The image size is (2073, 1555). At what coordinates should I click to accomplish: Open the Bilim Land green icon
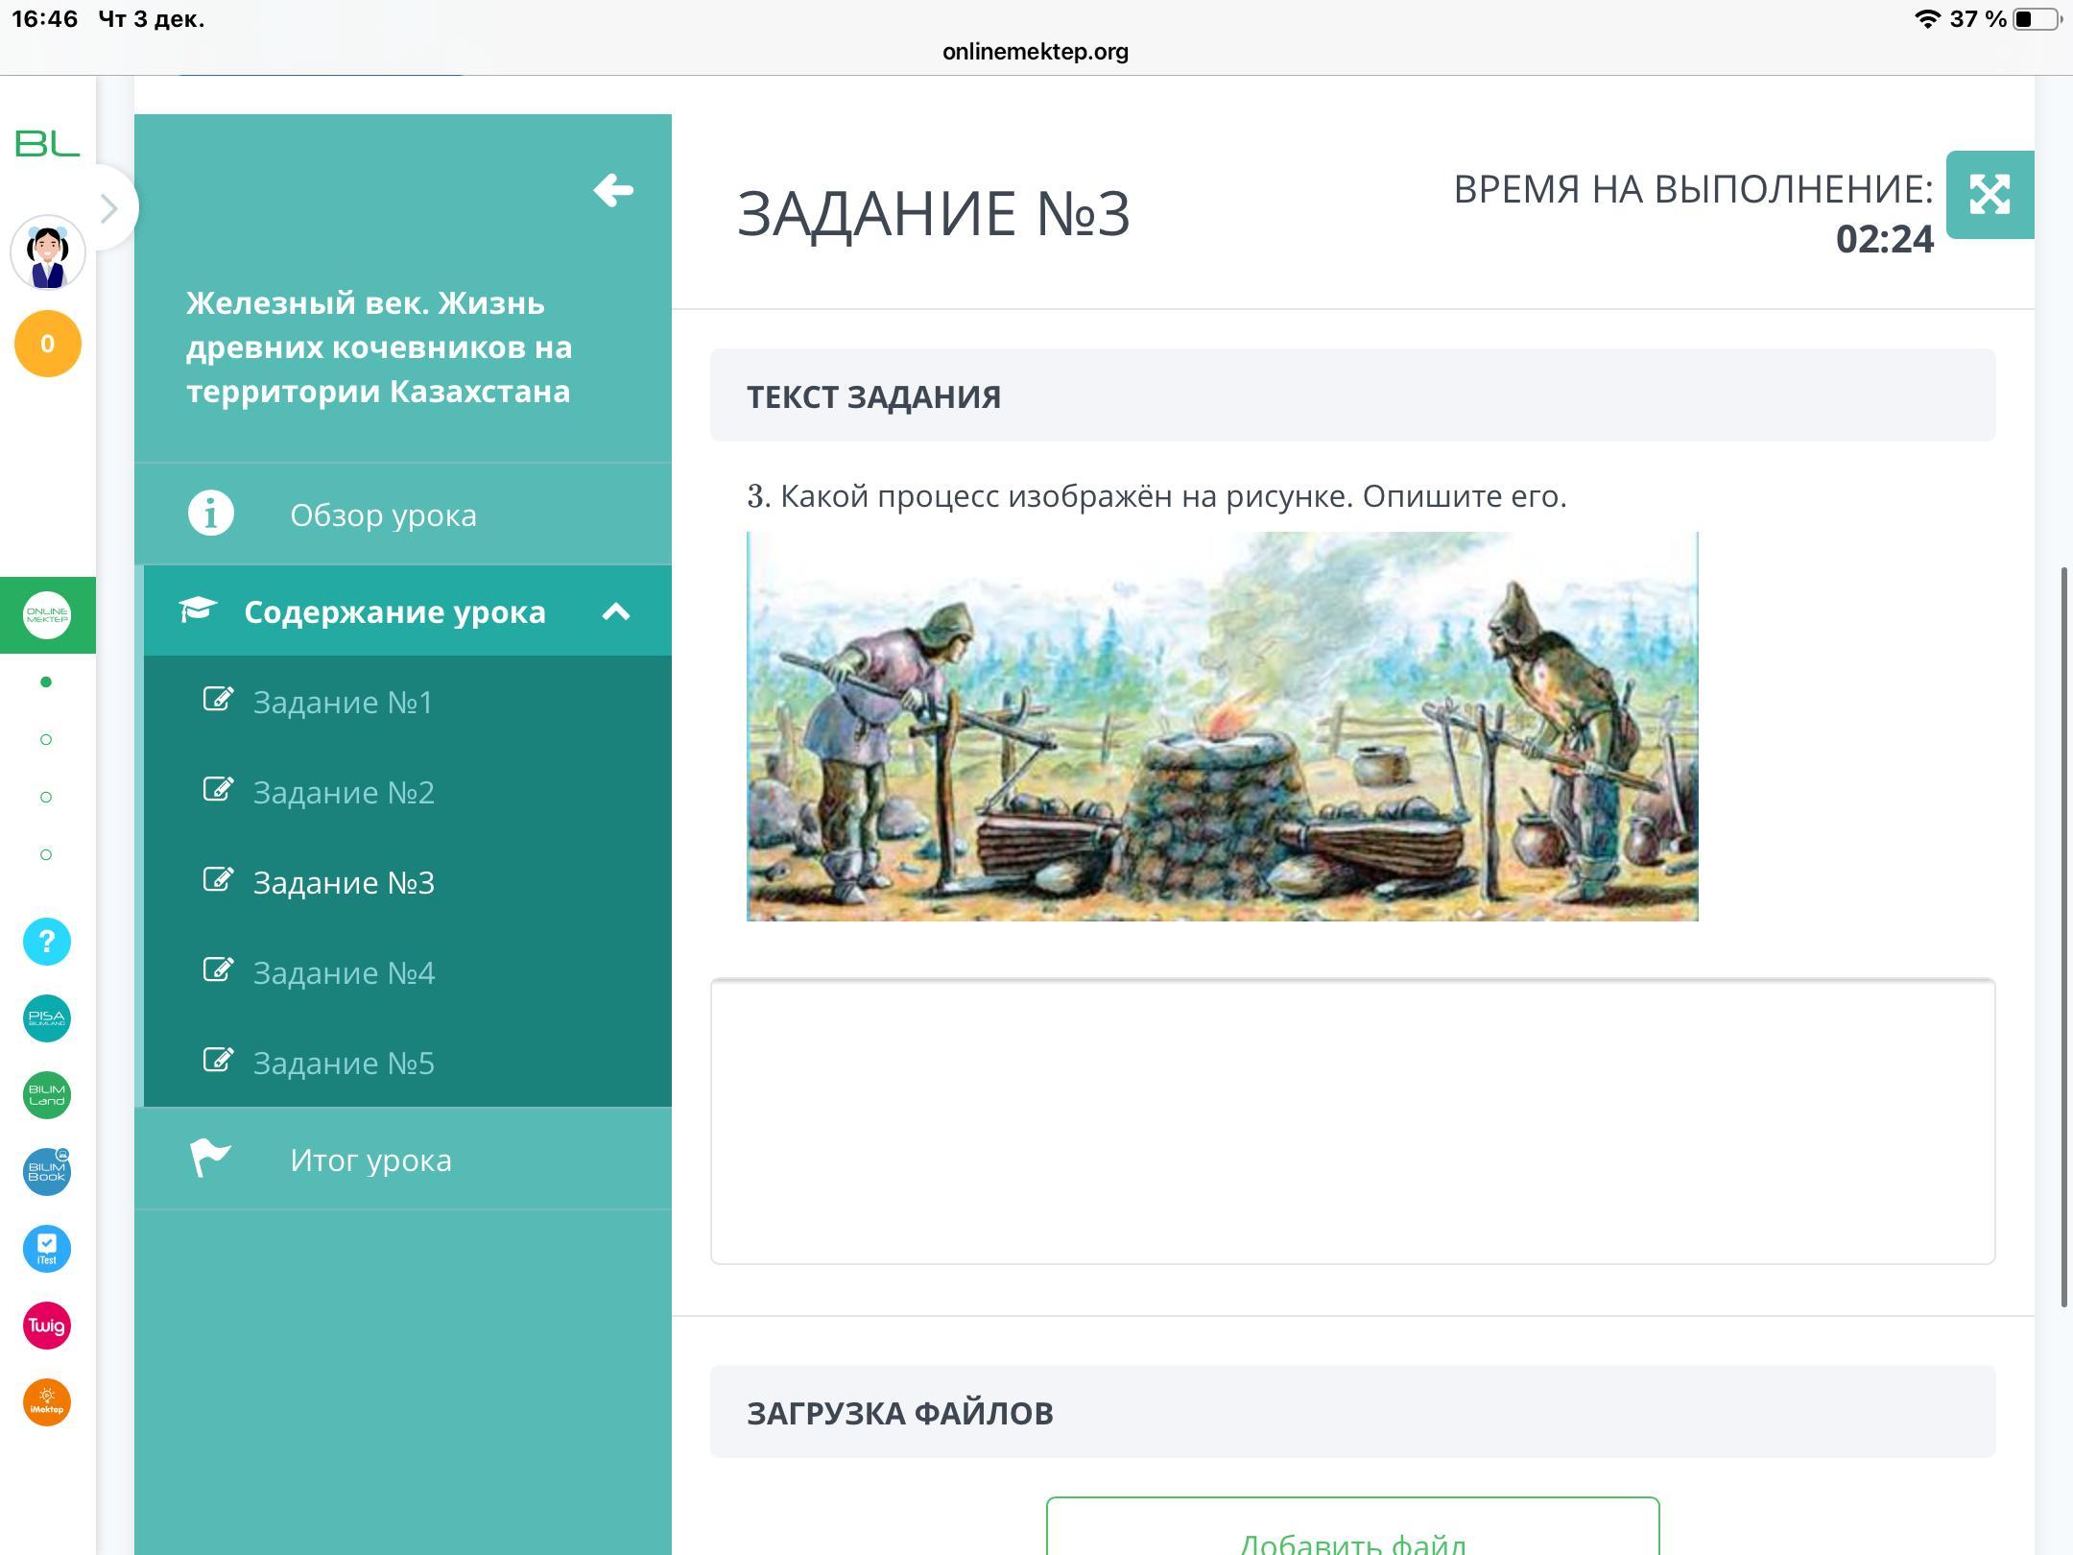pyautogui.click(x=47, y=1095)
